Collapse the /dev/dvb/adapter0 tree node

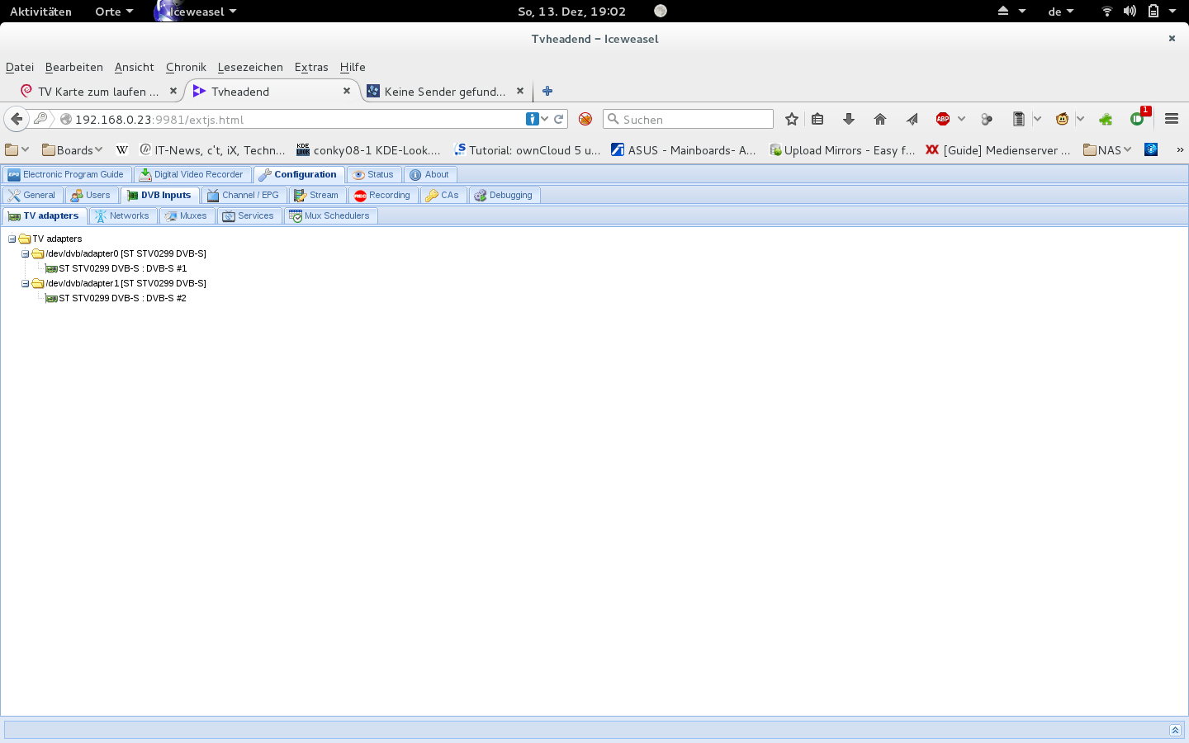[x=25, y=253]
